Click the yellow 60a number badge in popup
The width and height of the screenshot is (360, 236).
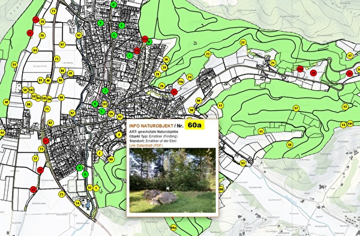click(194, 125)
